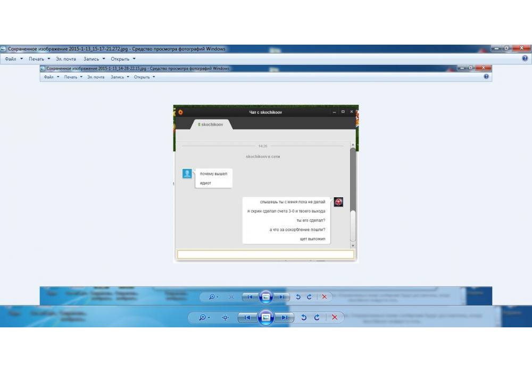This screenshot has height=372, width=532.
Task: Rotate counterclockwise in the outer viewer
Action: point(304,317)
